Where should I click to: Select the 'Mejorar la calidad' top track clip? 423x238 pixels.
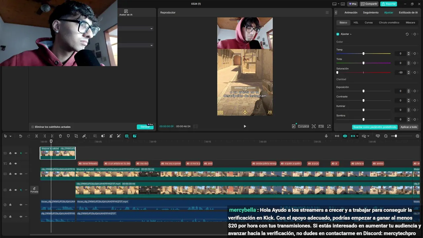click(58, 153)
